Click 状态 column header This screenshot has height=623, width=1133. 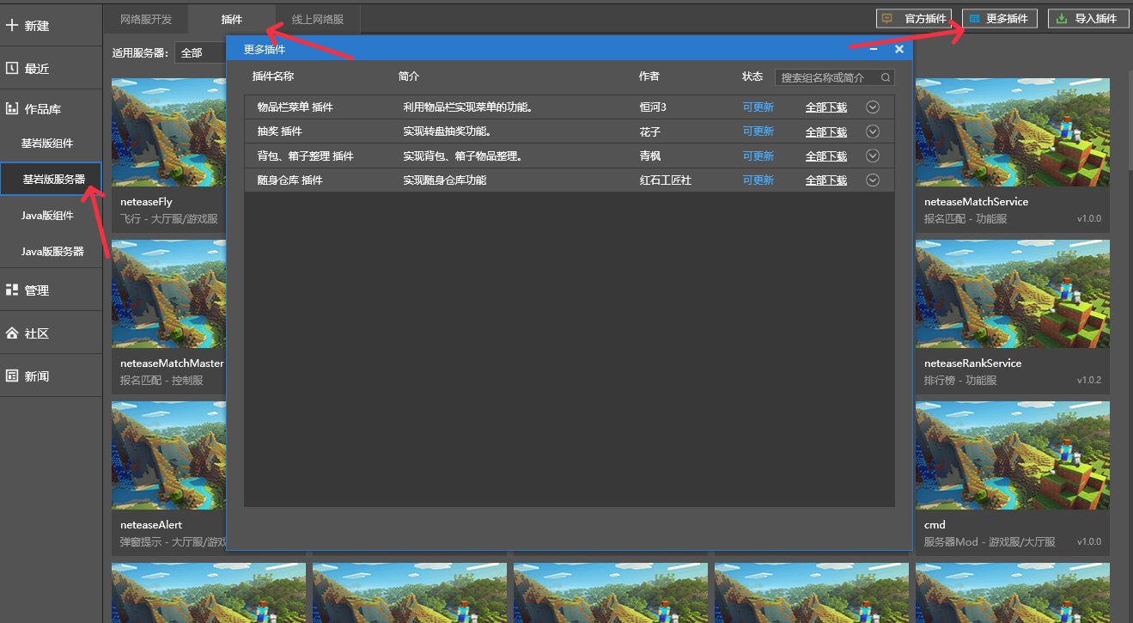point(752,76)
